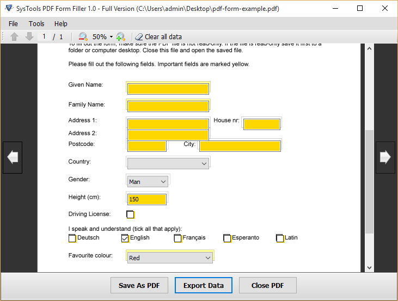This screenshot has height=301, width=398.
Task: Click the next page down arrow icon
Action: point(29,37)
